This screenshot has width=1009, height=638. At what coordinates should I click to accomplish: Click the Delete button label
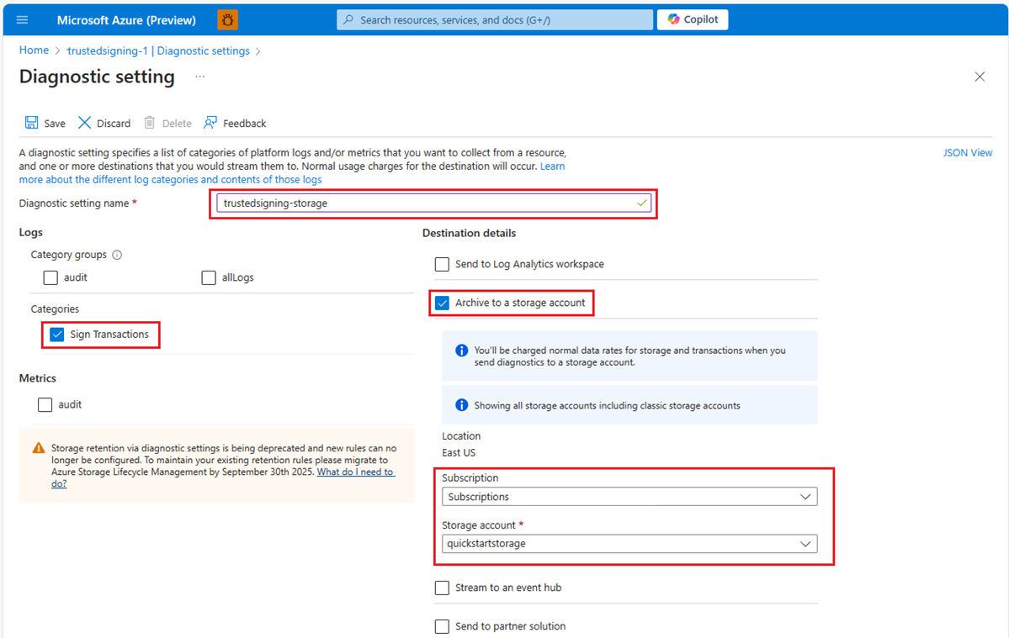[177, 124]
